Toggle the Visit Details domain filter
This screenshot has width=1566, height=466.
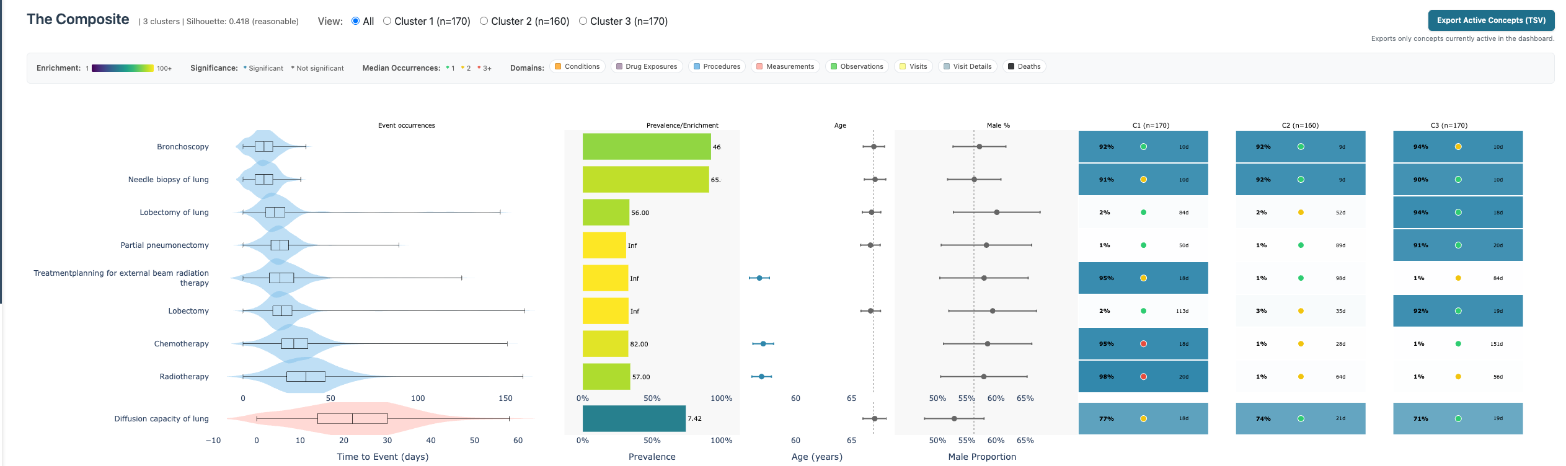coord(967,66)
